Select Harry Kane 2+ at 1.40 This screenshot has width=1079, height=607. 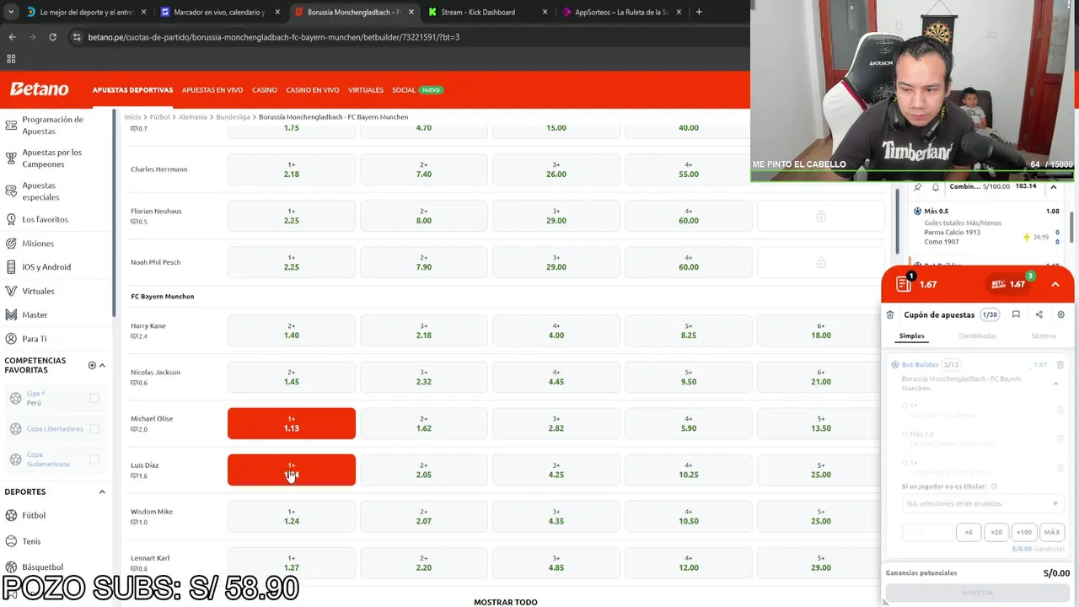292,330
